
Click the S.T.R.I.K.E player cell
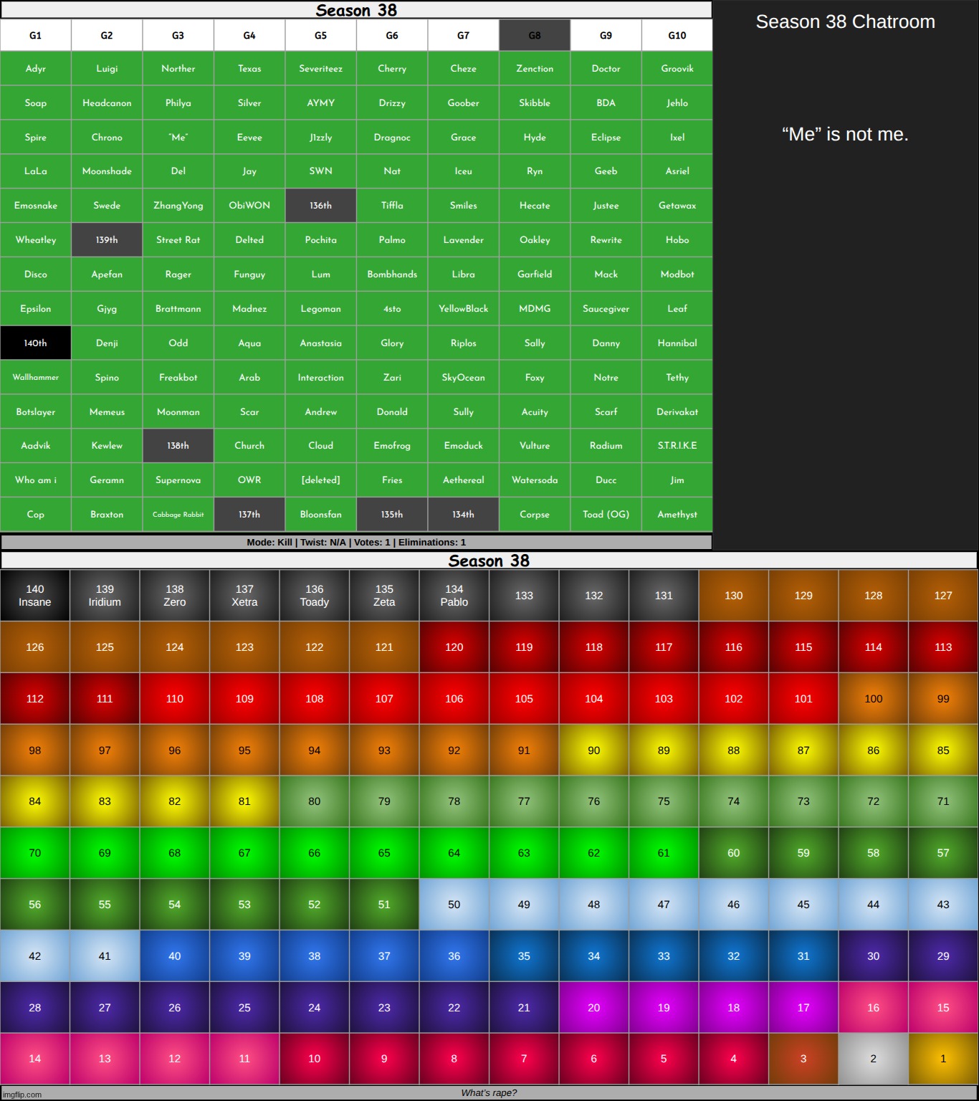tap(677, 446)
